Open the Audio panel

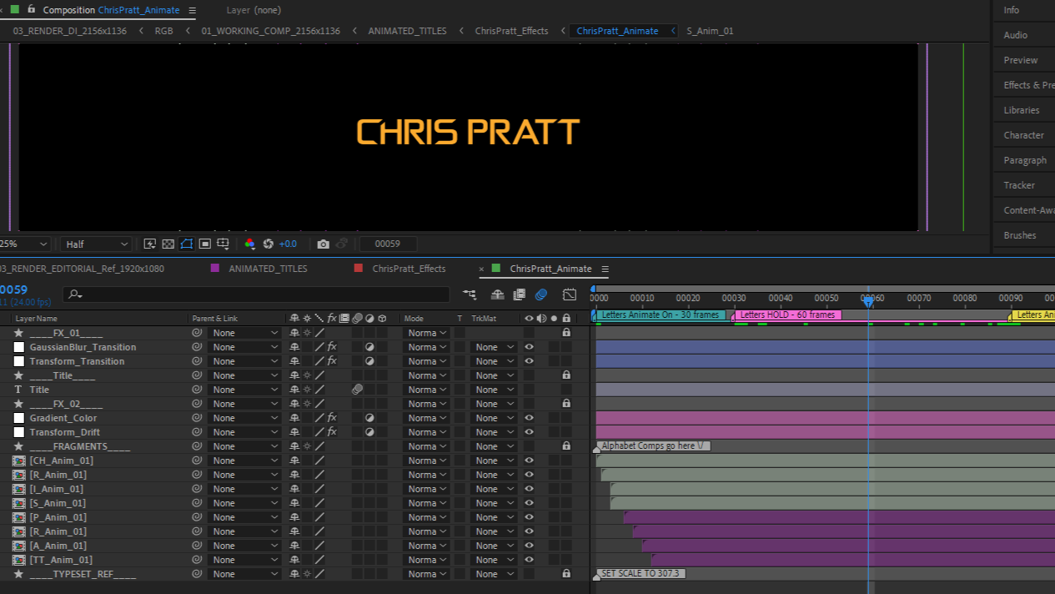click(x=1015, y=35)
